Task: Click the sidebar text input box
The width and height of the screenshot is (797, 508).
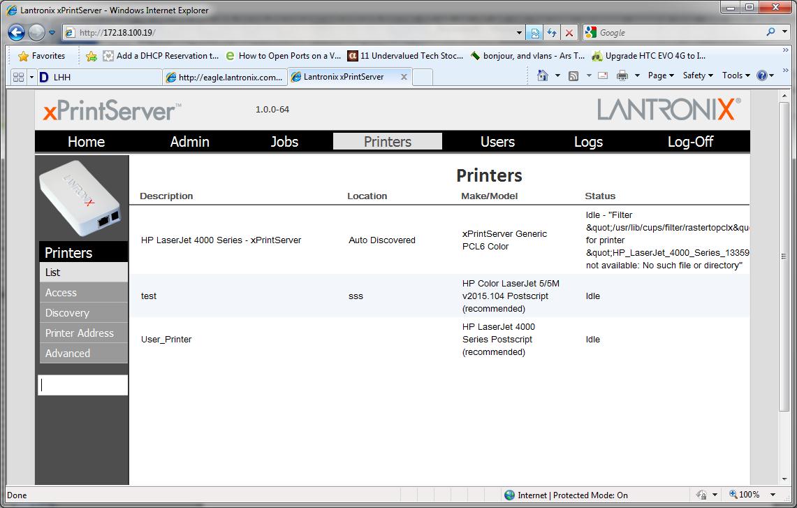Action: [x=83, y=385]
